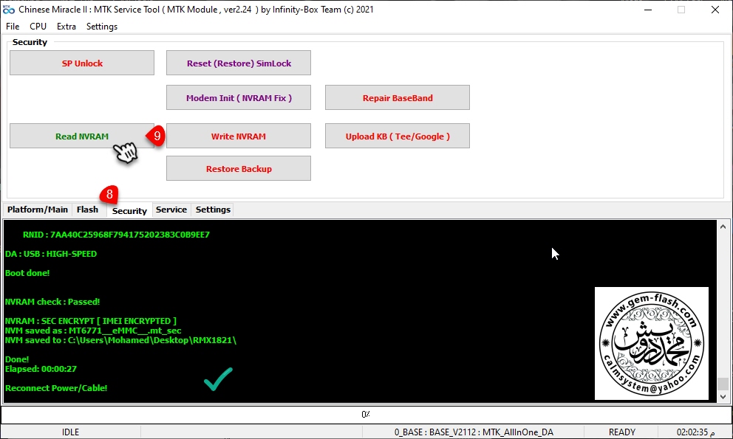The image size is (733, 439).
Task: Click the READY status bar entry
Action: tap(621, 432)
